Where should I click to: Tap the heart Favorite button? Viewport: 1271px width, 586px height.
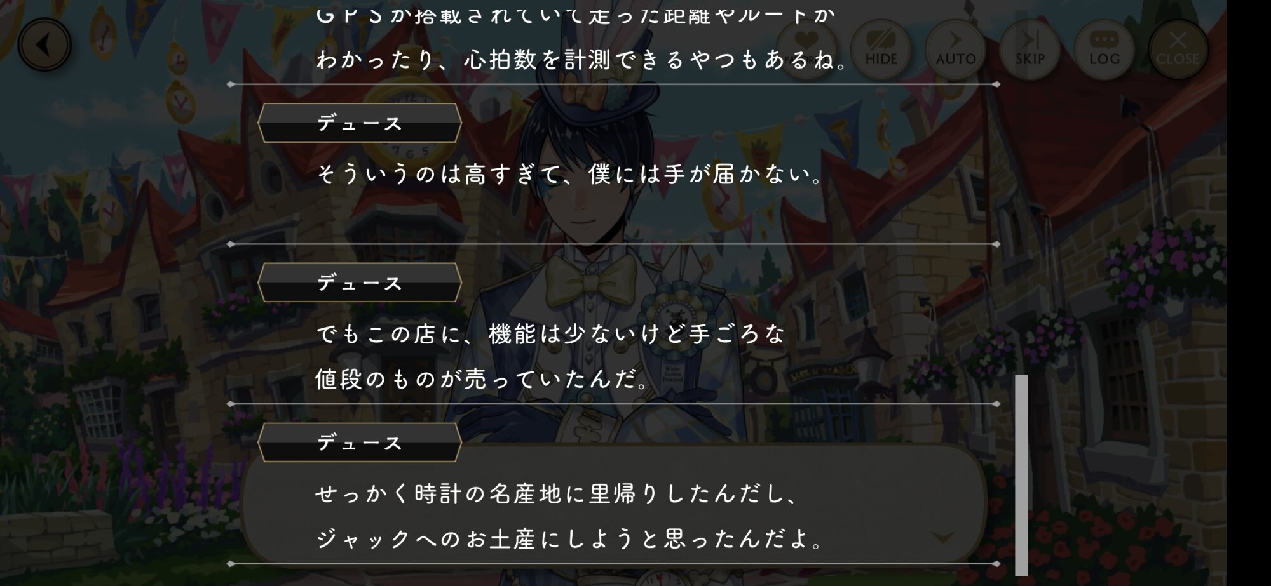pyautogui.click(x=806, y=50)
